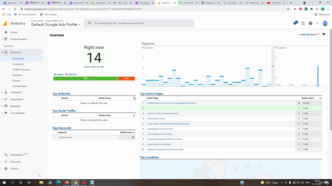This screenshot has height=186, width=332.
Task: Sort Top Active Pages by Active Users arrow
Action: (x=320, y=98)
